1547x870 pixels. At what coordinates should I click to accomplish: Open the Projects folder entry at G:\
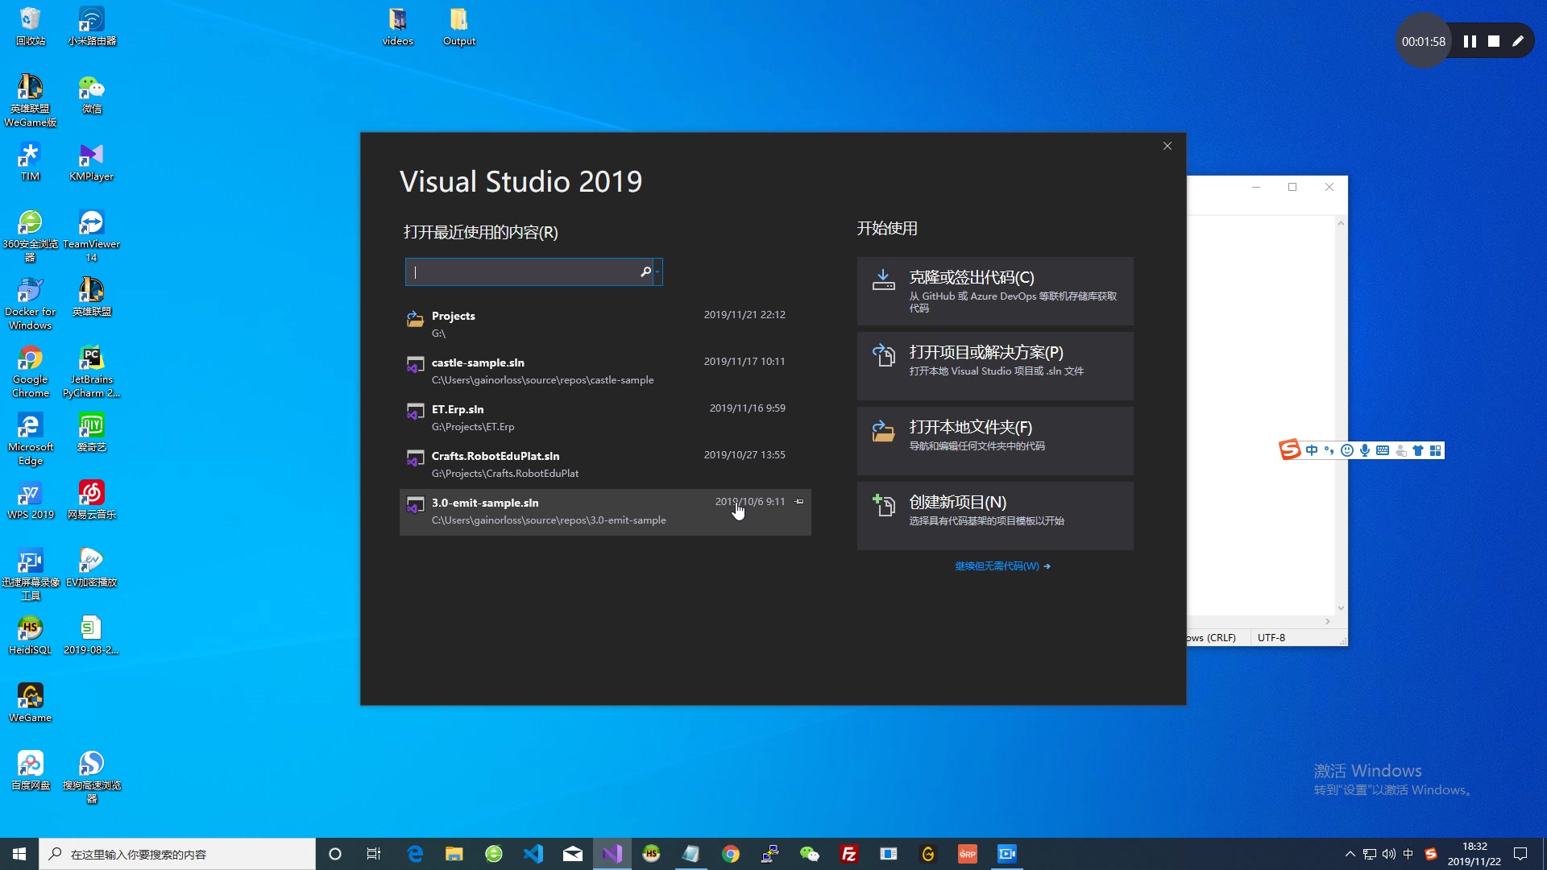point(605,324)
